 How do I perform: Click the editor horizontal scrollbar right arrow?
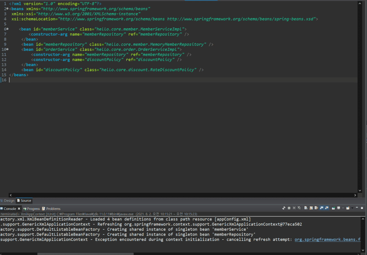[355, 195]
